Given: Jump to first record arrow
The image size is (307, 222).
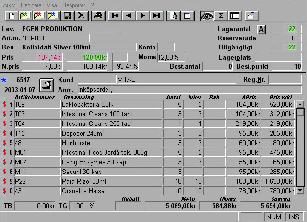Looking at the screenshot, I should pos(115,16).
